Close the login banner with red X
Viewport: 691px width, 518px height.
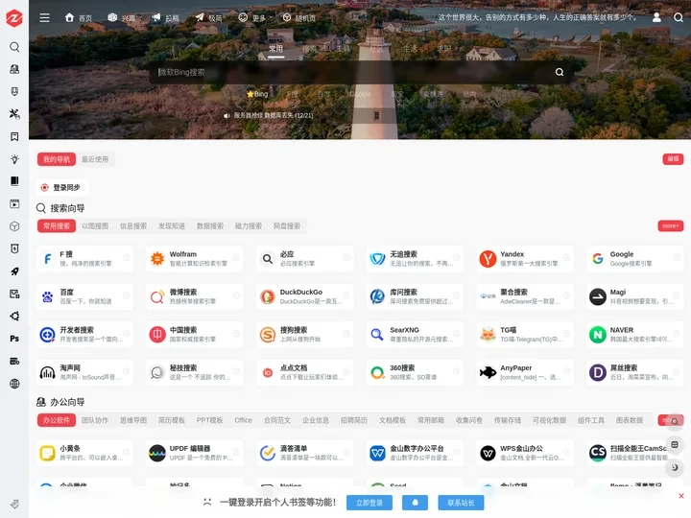click(x=681, y=496)
